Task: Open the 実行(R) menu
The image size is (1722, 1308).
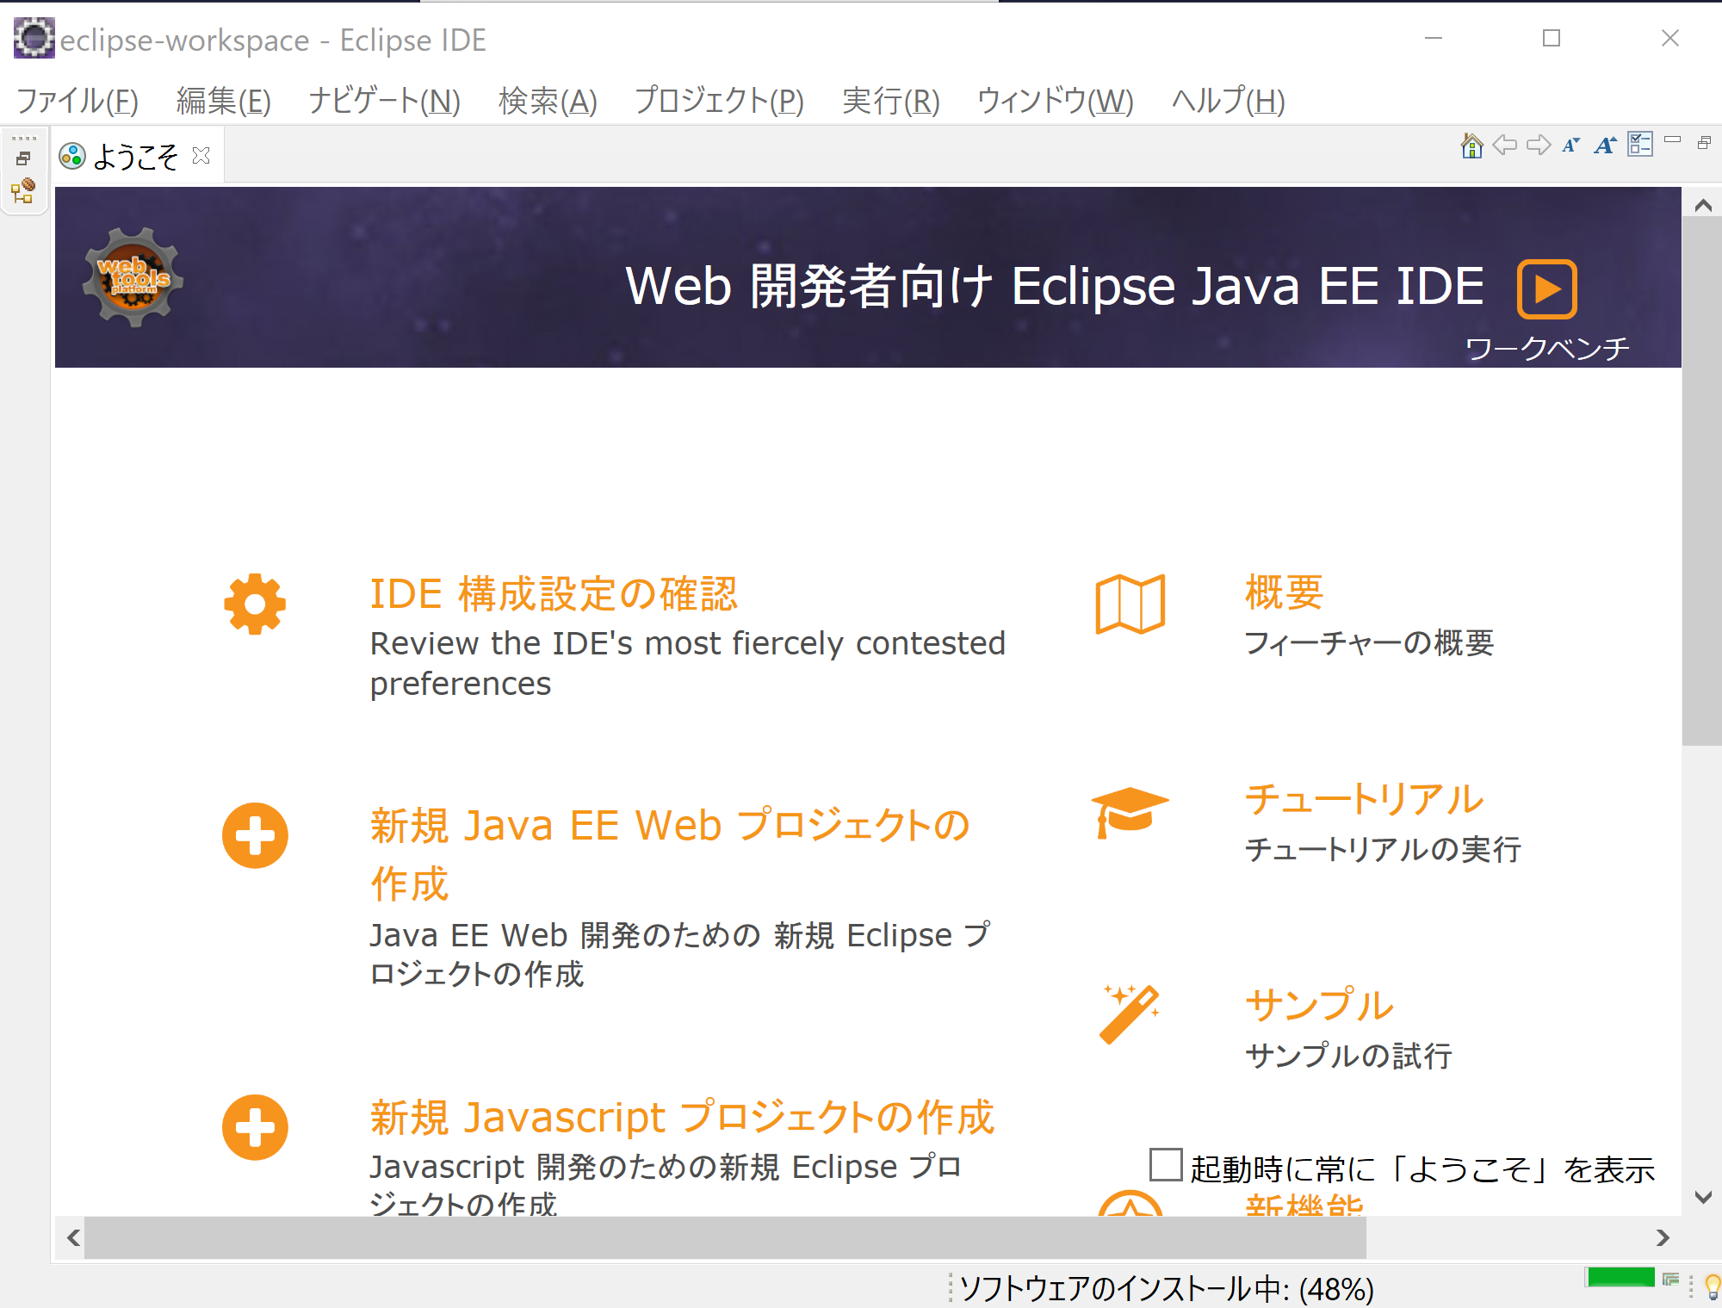Action: point(890,101)
